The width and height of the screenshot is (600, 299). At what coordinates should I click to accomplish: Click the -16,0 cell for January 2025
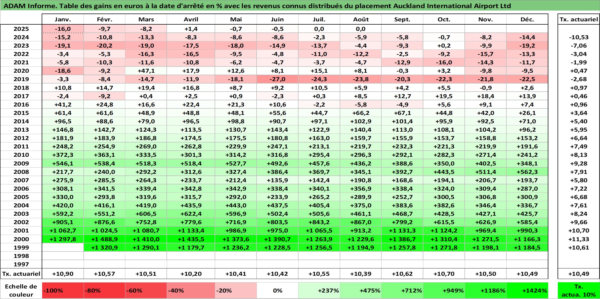63,29
